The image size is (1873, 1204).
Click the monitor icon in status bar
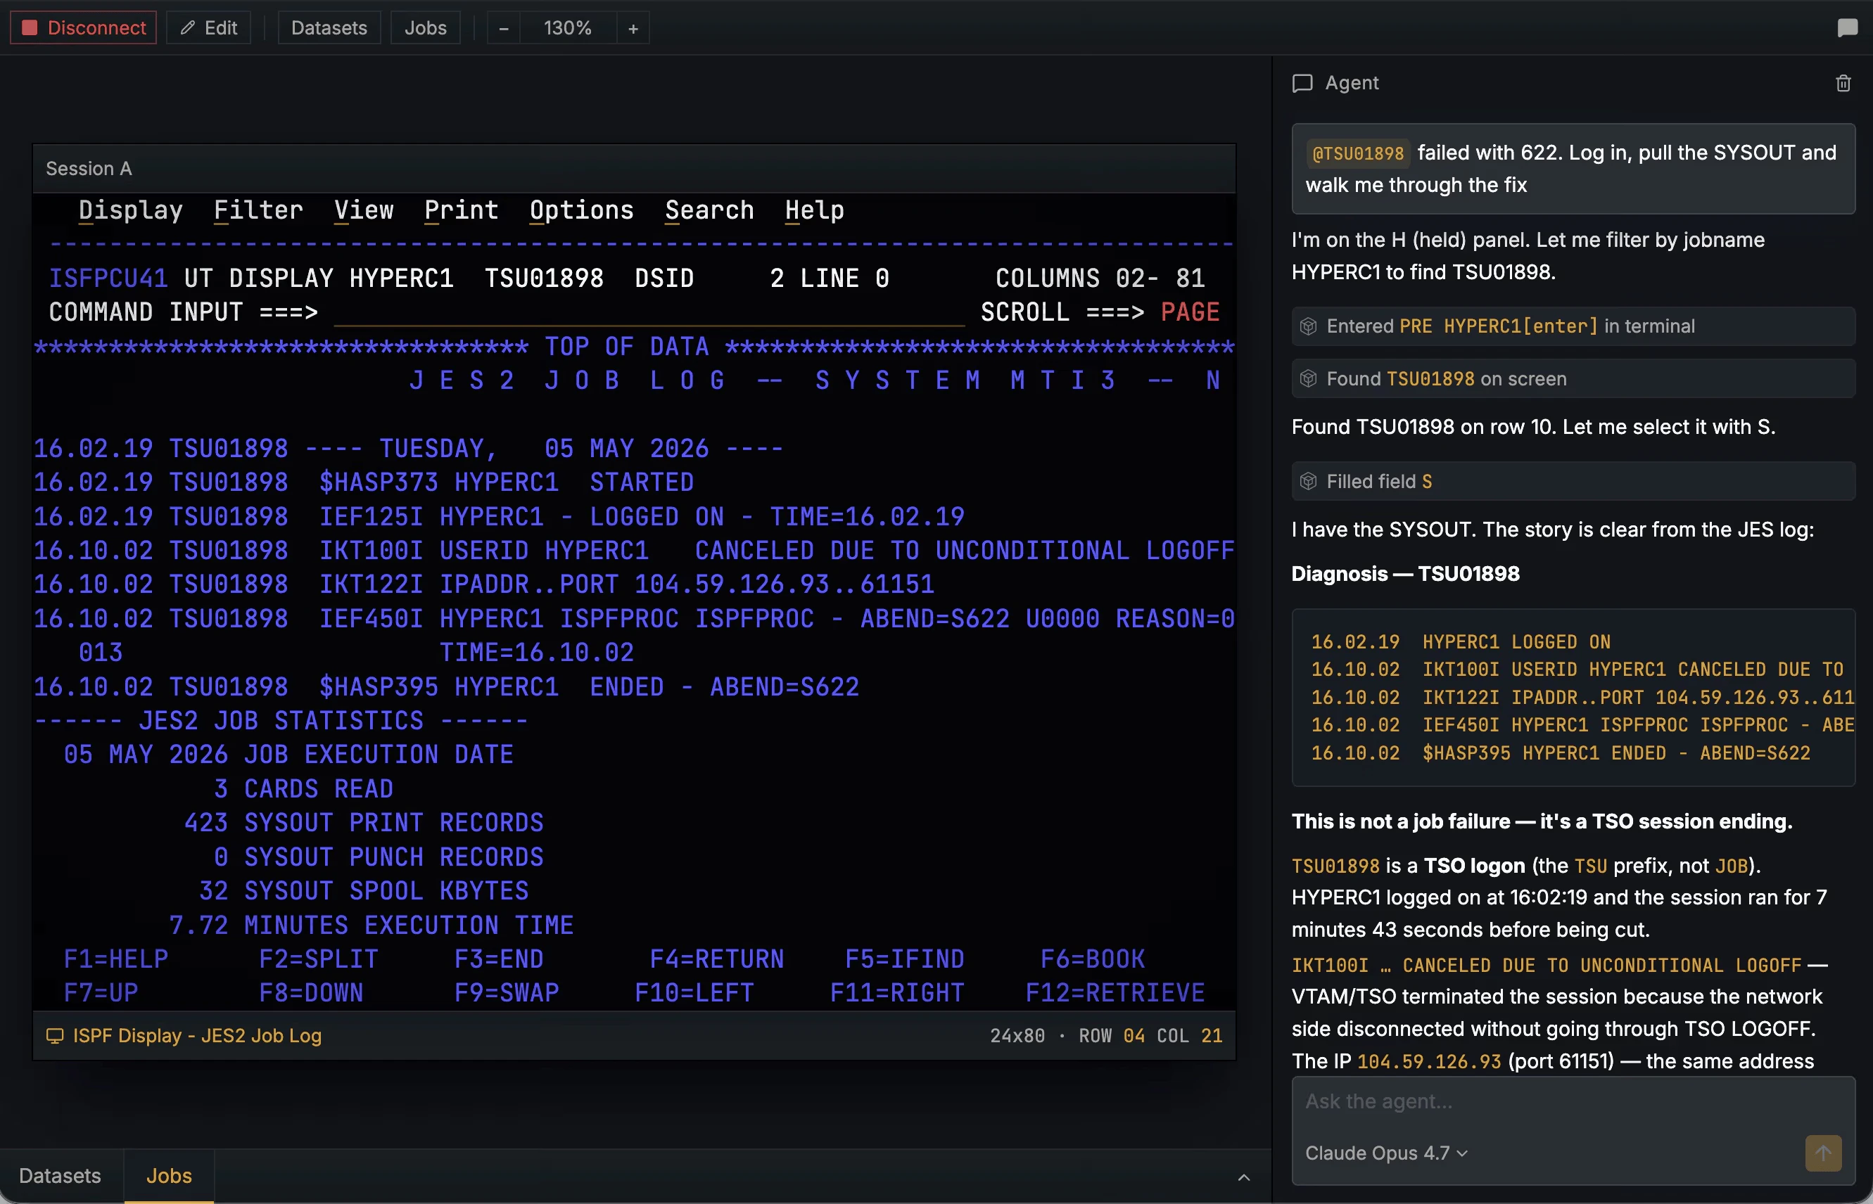[x=55, y=1036]
